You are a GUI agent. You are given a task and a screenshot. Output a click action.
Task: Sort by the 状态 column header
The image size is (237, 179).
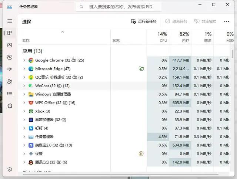point(128,37)
